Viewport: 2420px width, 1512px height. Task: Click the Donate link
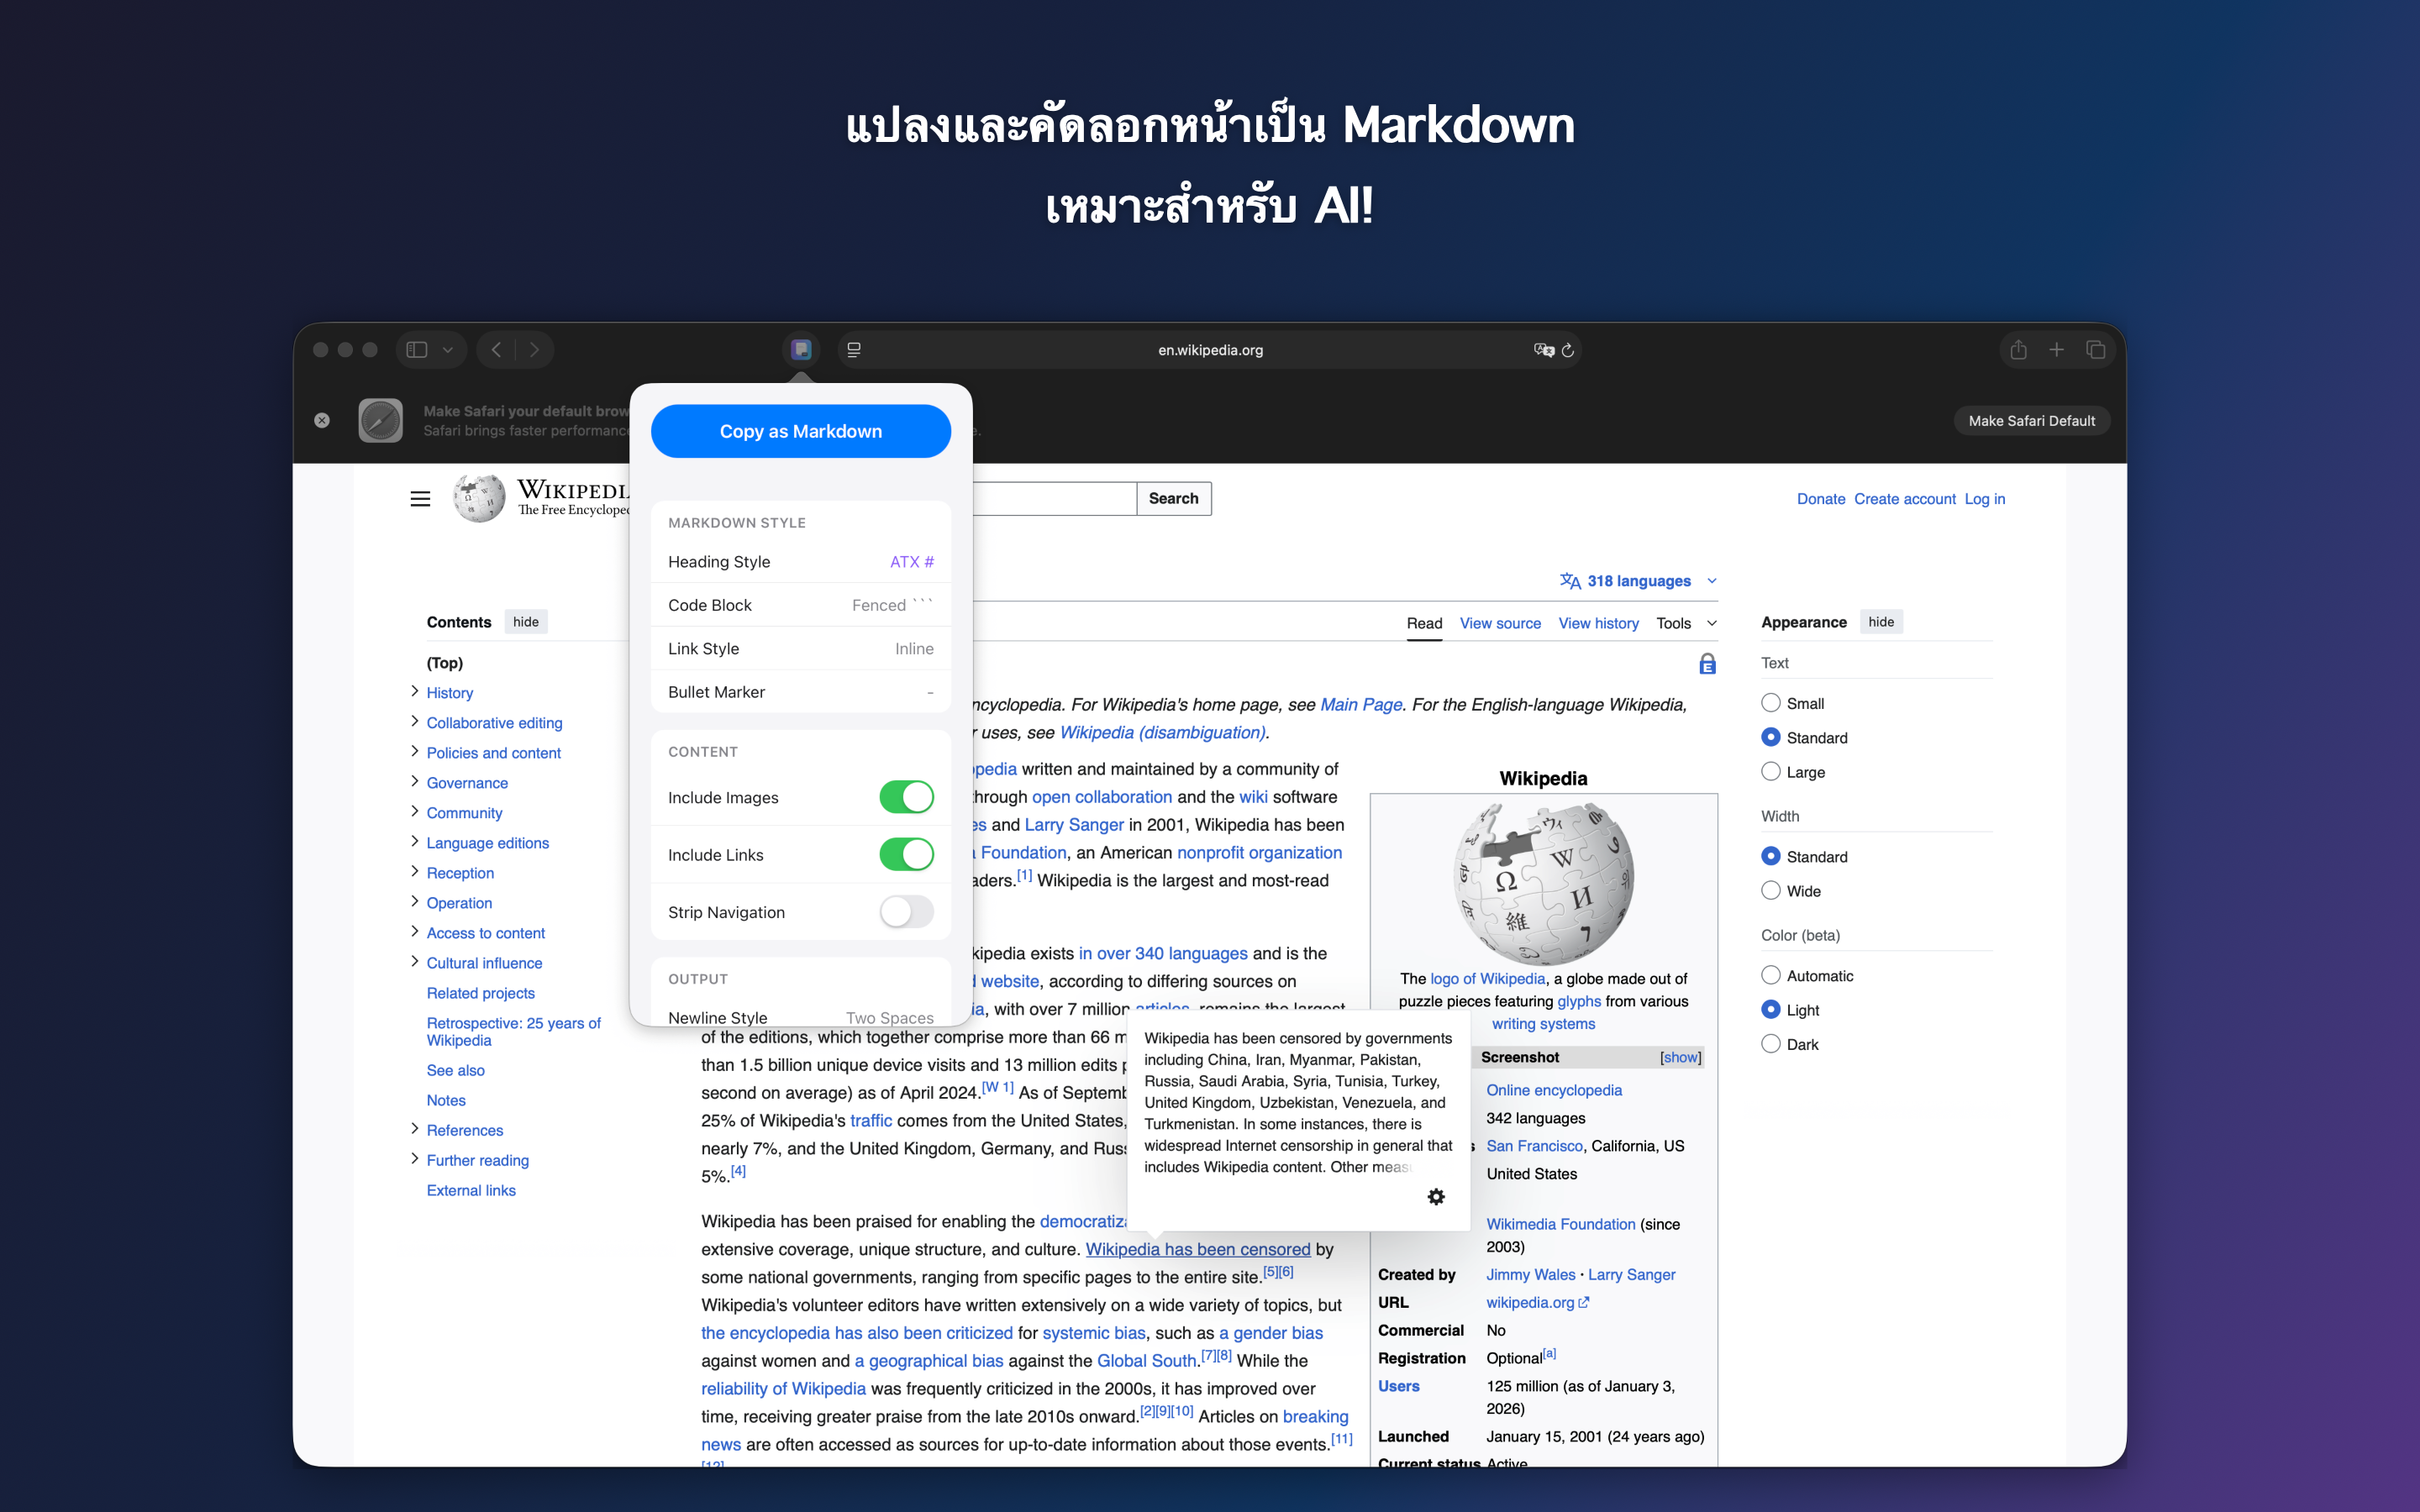pyautogui.click(x=1821, y=499)
